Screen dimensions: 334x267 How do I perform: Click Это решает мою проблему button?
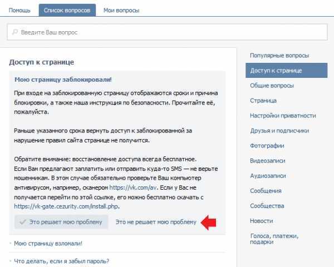(61, 222)
